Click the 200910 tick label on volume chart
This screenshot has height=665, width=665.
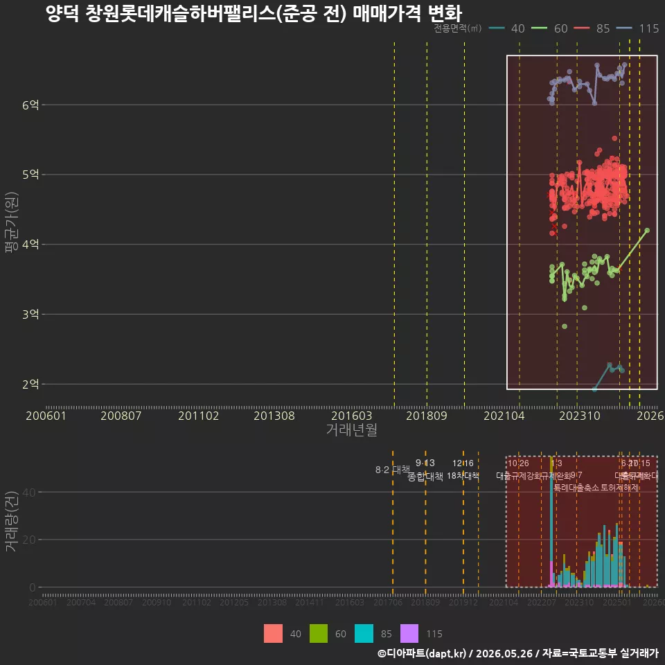click(157, 602)
